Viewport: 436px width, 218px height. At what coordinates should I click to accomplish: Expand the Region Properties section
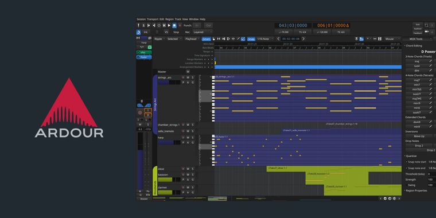pos(416,190)
